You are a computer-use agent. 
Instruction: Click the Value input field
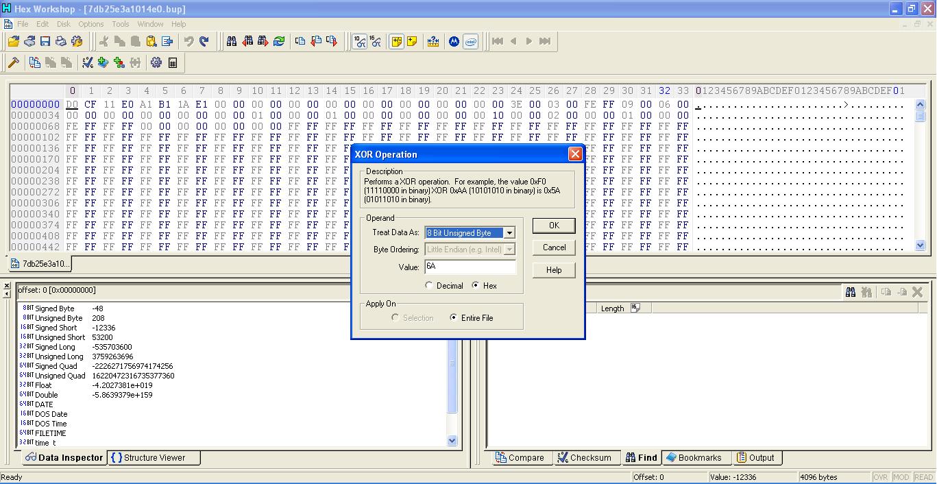470,267
